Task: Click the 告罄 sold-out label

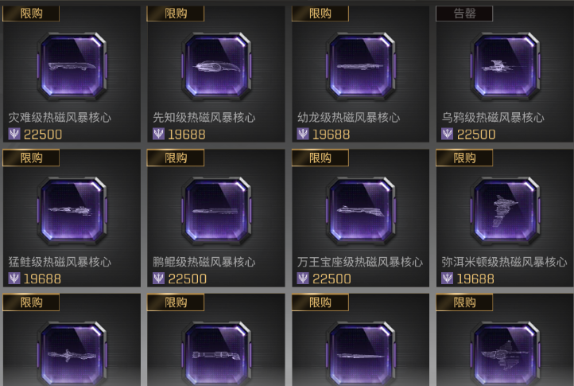Action: (464, 14)
